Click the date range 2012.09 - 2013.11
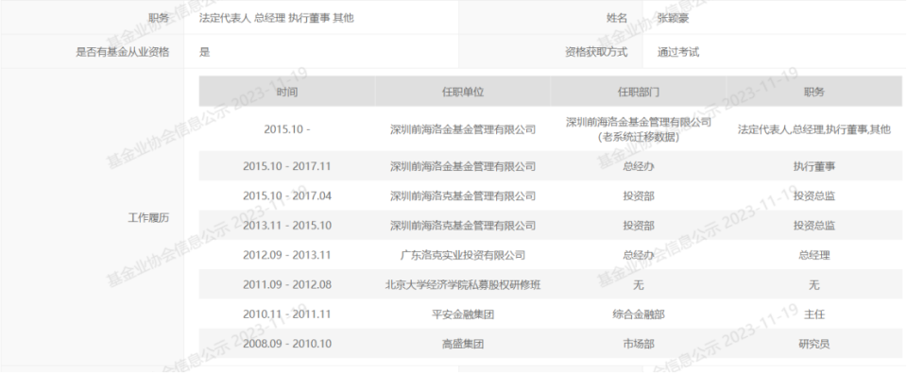The height and width of the screenshot is (373, 907). pos(287,255)
